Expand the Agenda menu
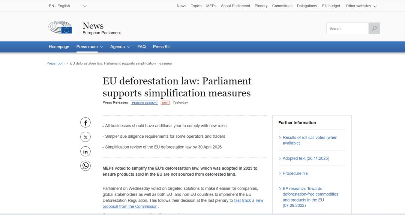Viewport: 405px width, 215px height. coord(120,47)
